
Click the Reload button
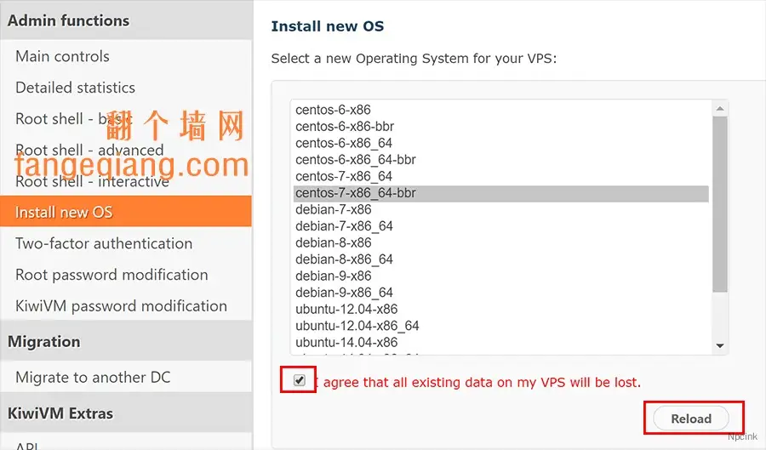691,419
